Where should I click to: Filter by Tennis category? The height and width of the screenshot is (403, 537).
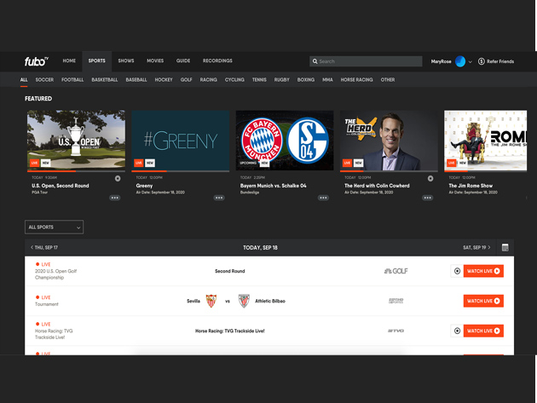[x=259, y=80]
